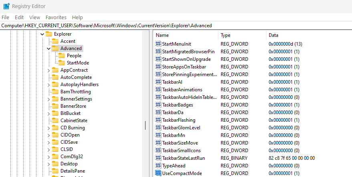Click the People subkey folder icon
The height and width of the screenshot is (177, 352).
62,56
